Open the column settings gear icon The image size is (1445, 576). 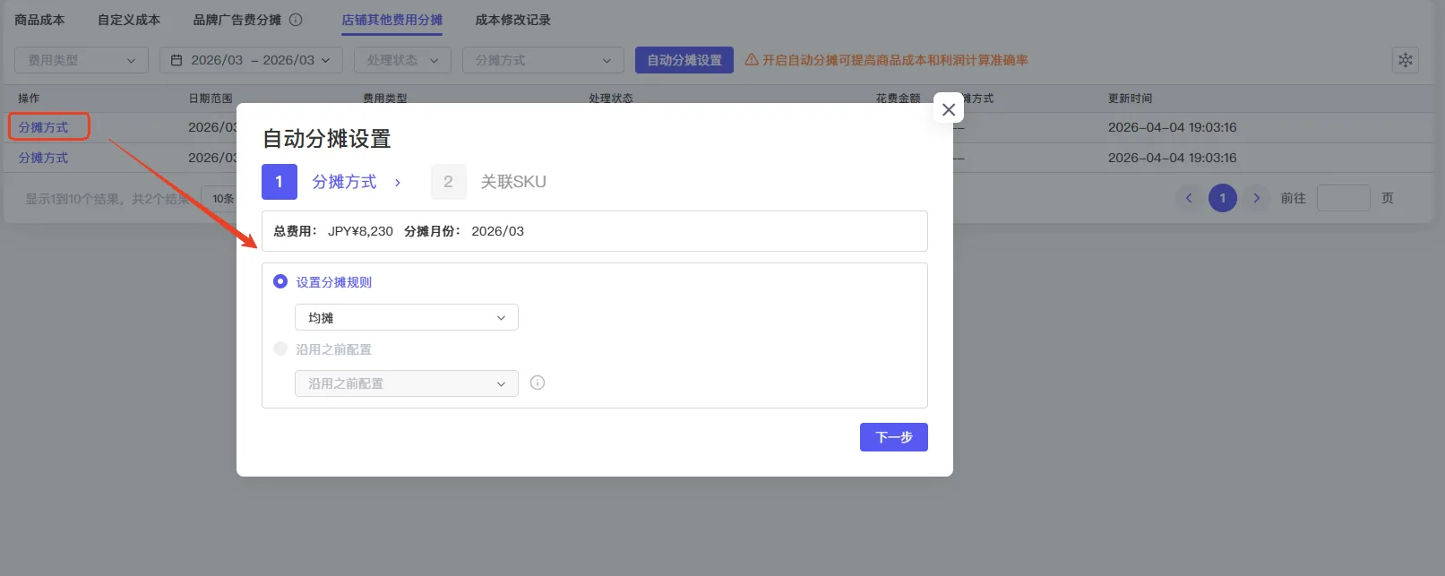1405,60
